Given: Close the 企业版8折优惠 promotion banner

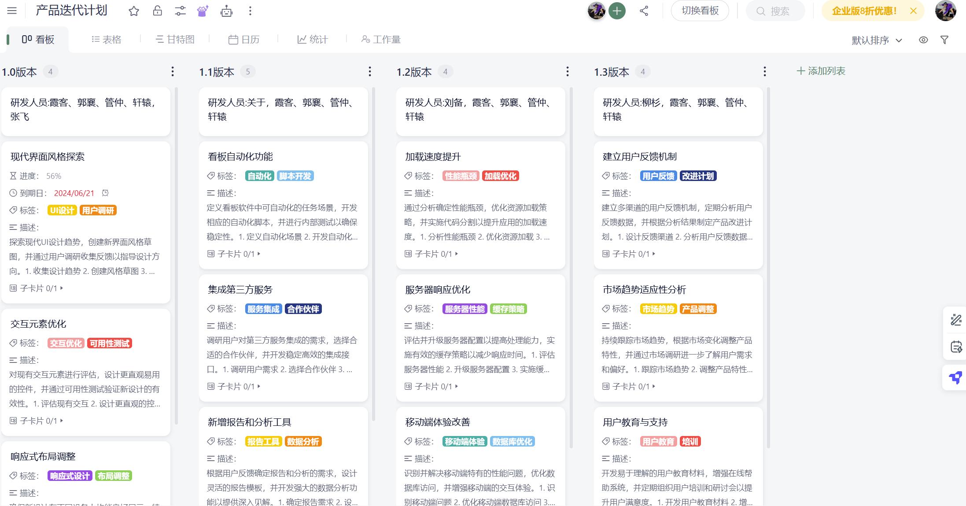Looking at the screenshot, I should tap(914, 11).
